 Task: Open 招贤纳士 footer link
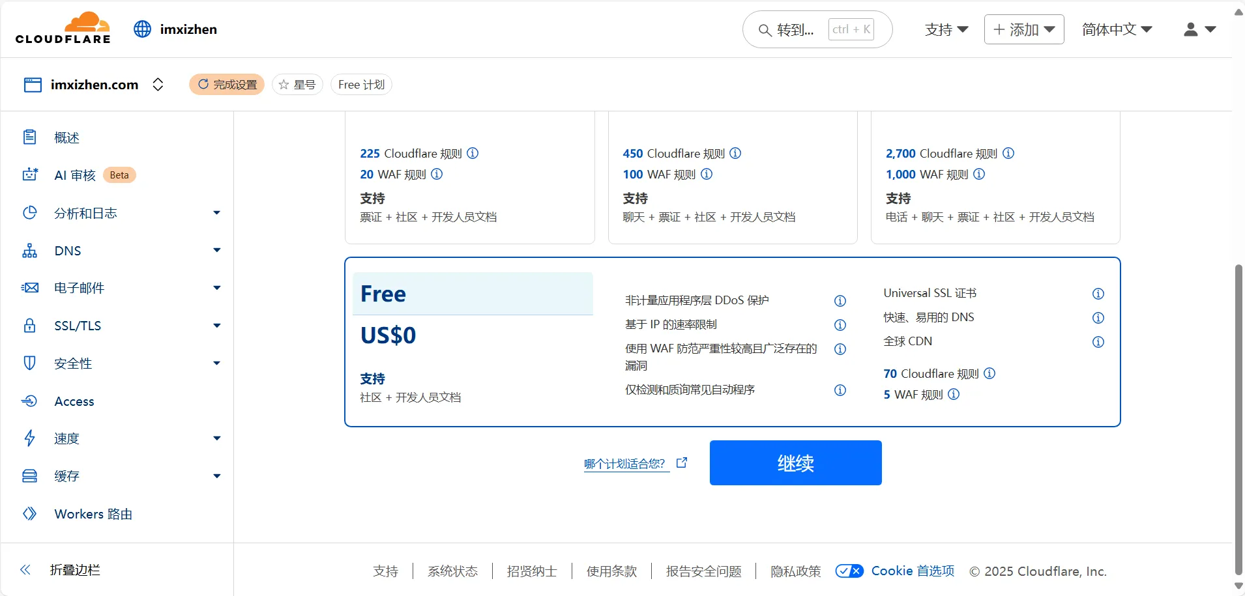click(532, 571)
